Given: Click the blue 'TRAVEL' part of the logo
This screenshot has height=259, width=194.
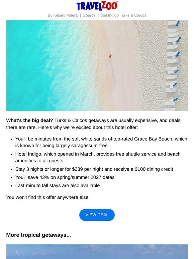Looking at the screenshot, I should [89, 7].
